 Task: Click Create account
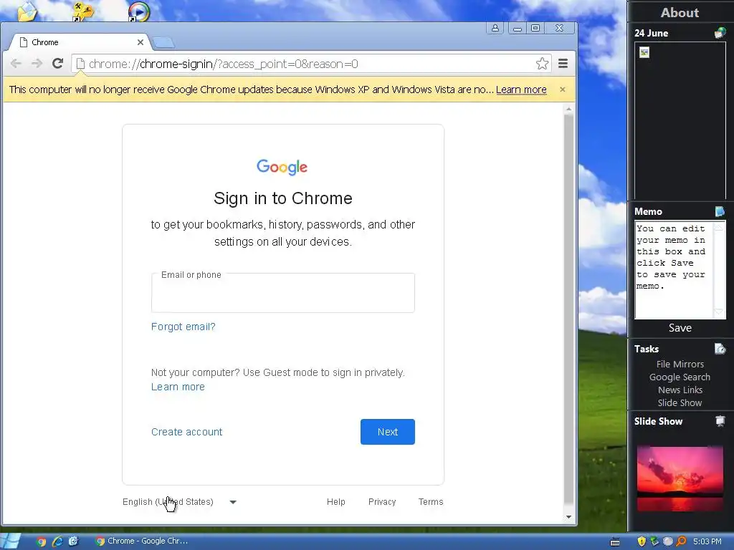186,432
